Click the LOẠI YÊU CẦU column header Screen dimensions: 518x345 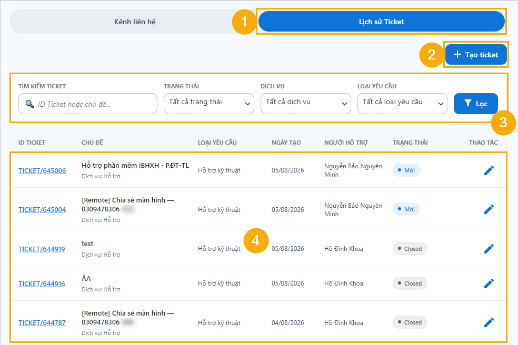[x=217, y=143]
